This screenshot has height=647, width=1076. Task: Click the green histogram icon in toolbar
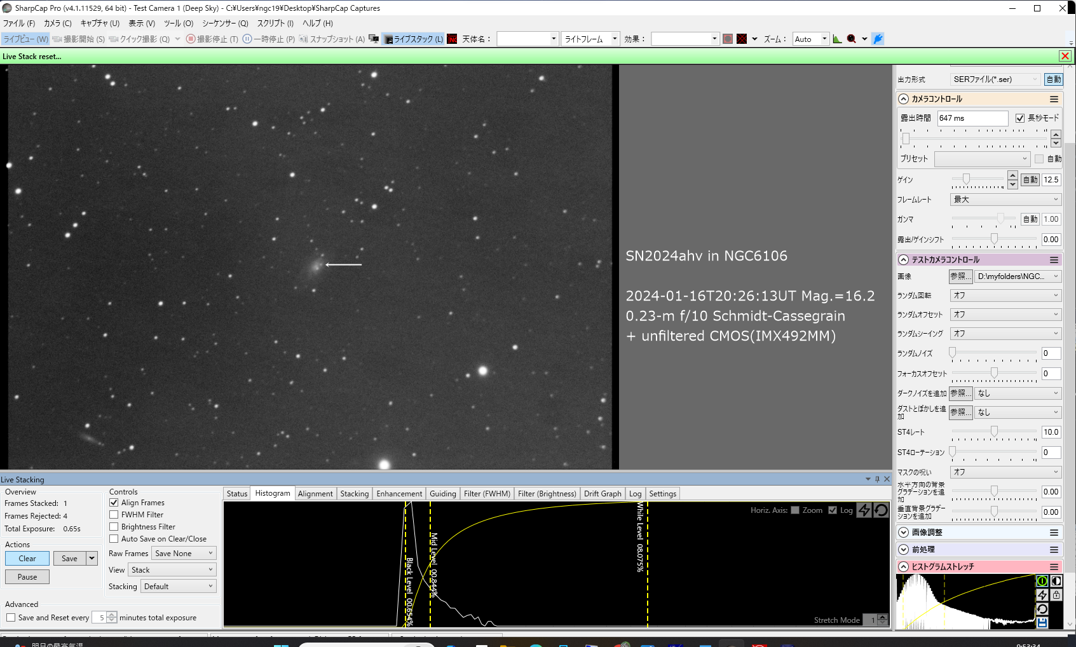pos(838,39)
